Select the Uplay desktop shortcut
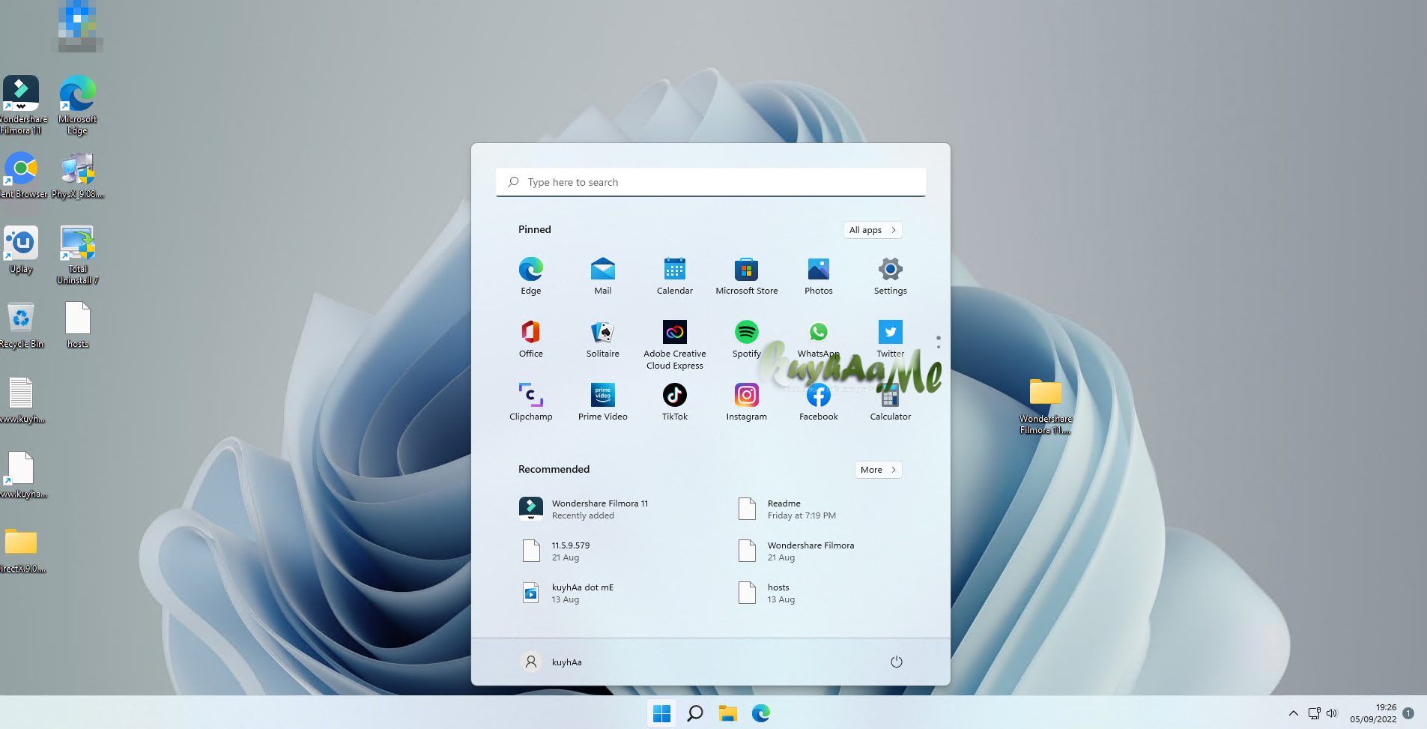 21,250
